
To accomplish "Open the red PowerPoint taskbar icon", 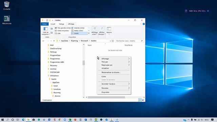I will click(x=75, y=120).
